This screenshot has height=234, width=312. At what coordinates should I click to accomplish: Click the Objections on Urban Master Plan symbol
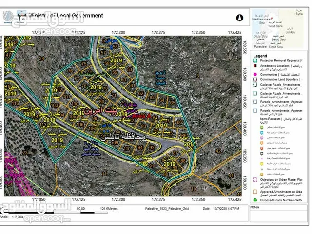pos(255,180)
